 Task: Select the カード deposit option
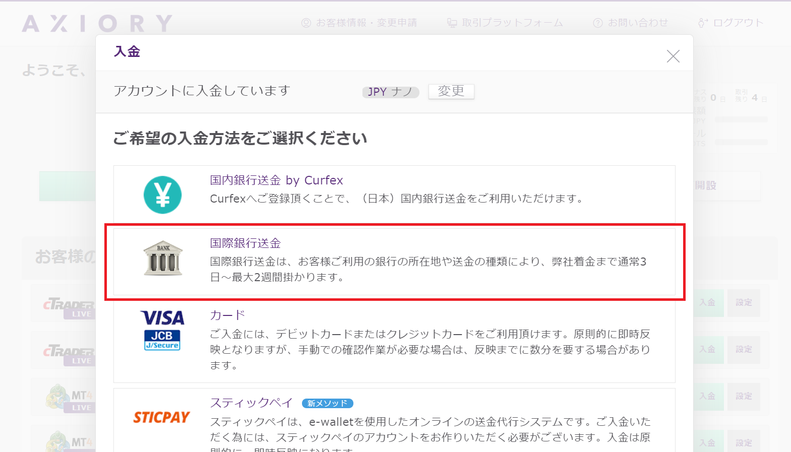tap(394, 341)
